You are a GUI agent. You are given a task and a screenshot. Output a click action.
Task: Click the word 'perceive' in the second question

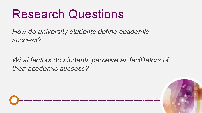click(x=105, y=60)
